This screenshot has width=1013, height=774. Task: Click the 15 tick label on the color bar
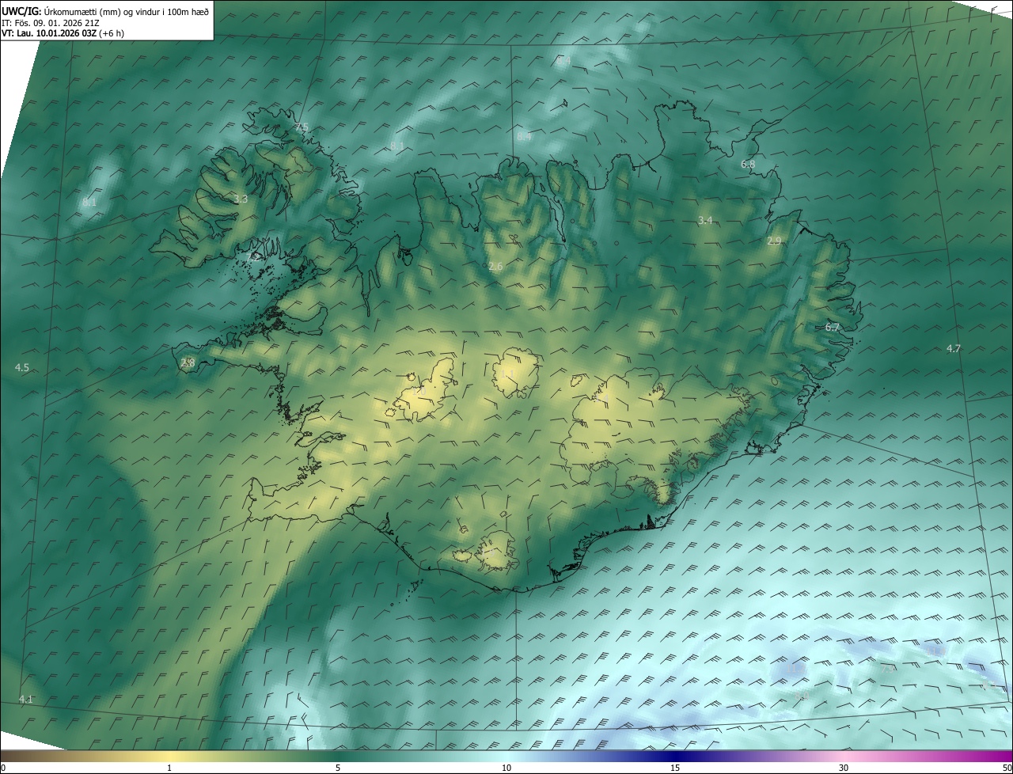[x=675, y=768]
